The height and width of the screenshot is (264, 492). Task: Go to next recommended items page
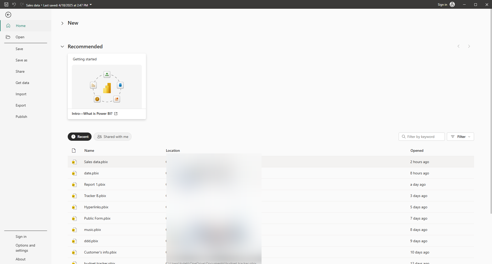click(x=469, y=46)
